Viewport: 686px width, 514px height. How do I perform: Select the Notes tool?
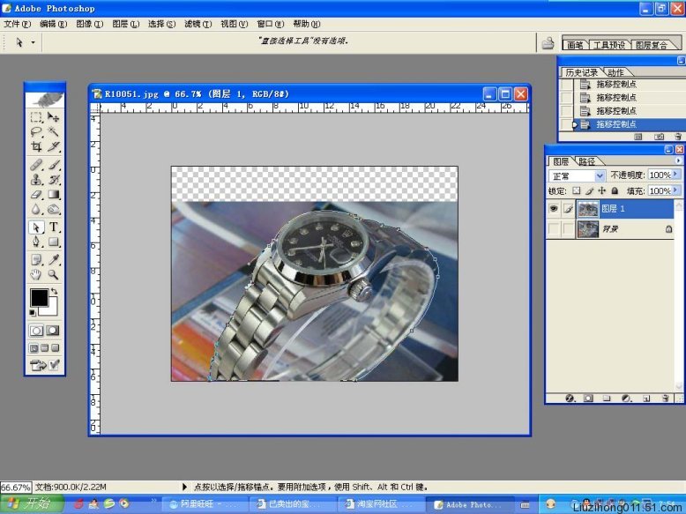[36, 260]
